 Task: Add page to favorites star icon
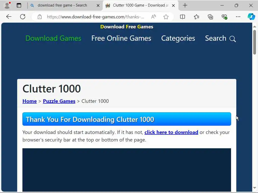[x=166, y=17]
